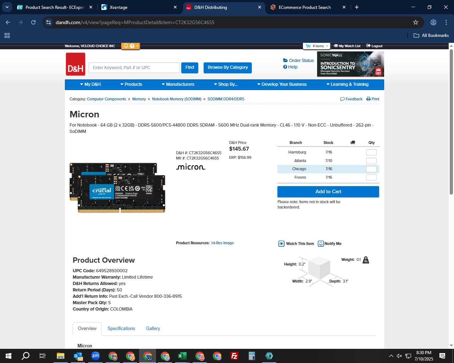Bookmark this page with the star
Image resolution: width=454 pixels, height=363 pixels.
point(416,22)
